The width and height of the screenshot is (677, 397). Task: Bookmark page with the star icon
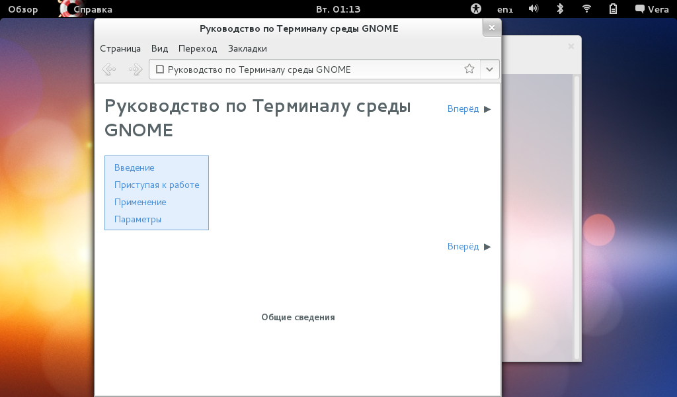469,69
